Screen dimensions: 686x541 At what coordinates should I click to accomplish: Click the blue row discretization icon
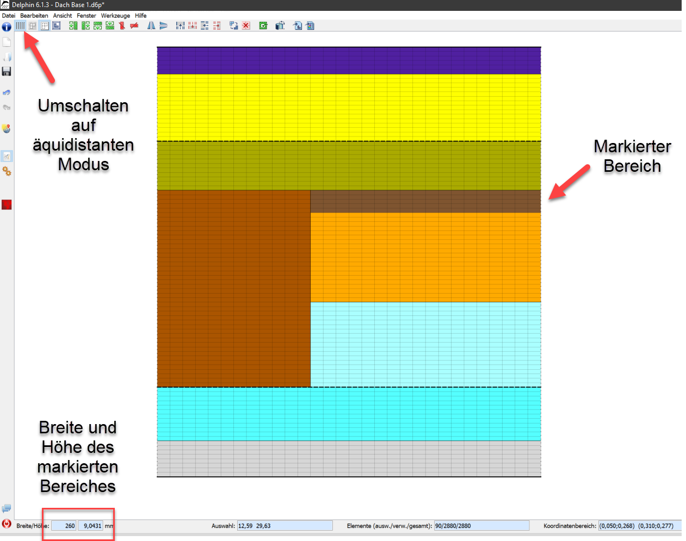[205, 26]
